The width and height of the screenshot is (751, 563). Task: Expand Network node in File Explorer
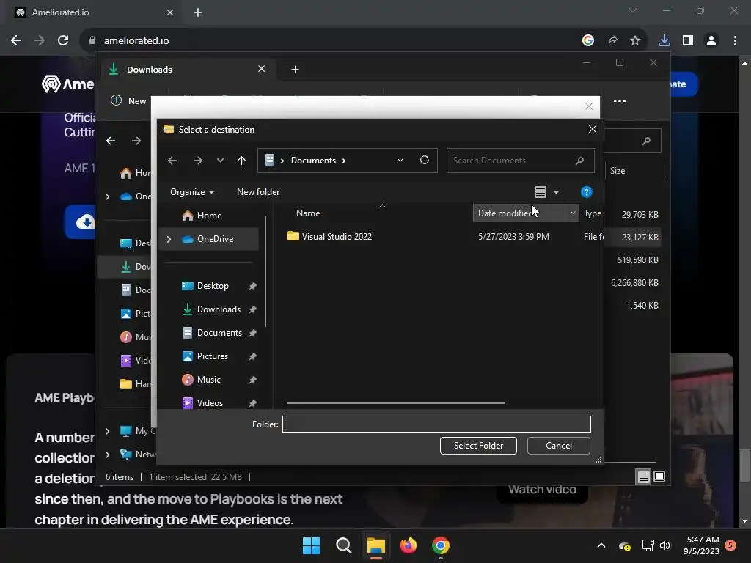[x=108, y=455]
